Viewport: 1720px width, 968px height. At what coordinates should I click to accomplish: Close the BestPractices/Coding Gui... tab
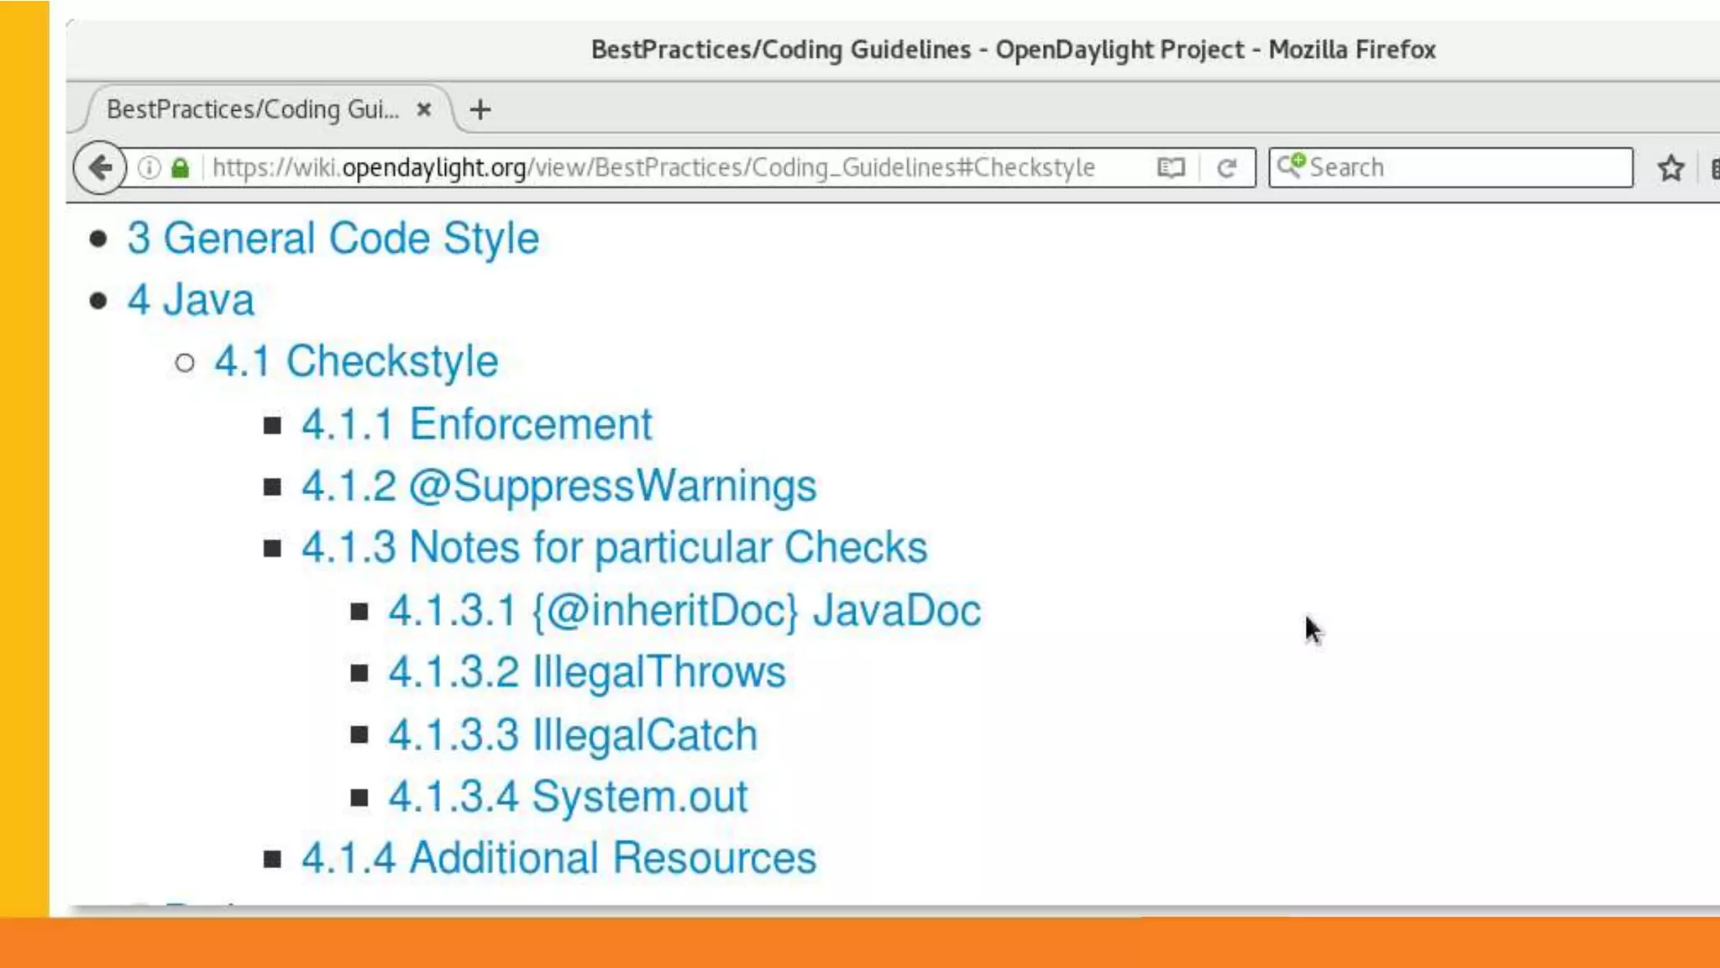click(x=424, y=109)
